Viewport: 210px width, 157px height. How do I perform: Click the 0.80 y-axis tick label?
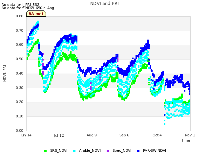point(20,16)
